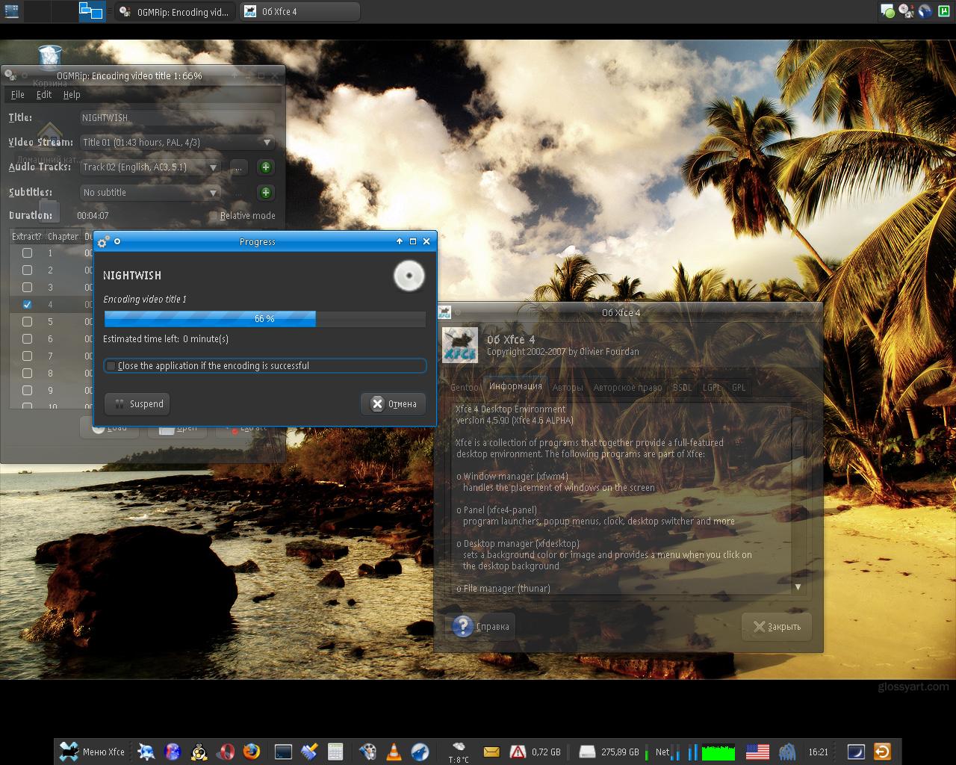Add another audio track with green plus
Screen dimensions: 956x765
coord(265,167)
